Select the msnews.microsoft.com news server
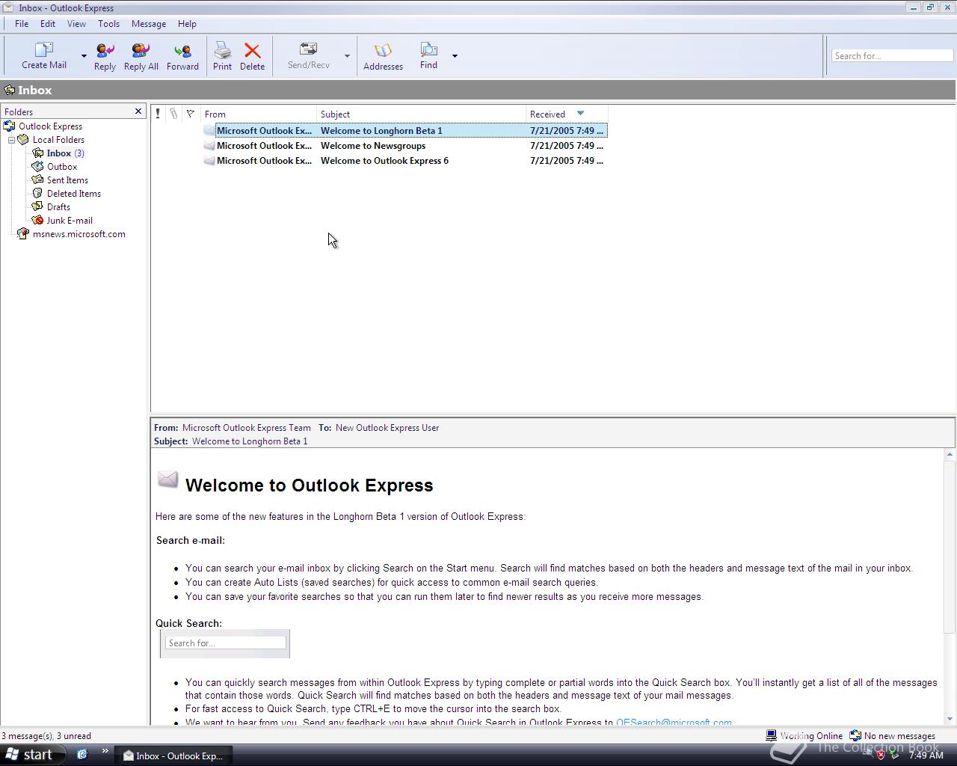 pyautogui.click(x=79, y=234)
